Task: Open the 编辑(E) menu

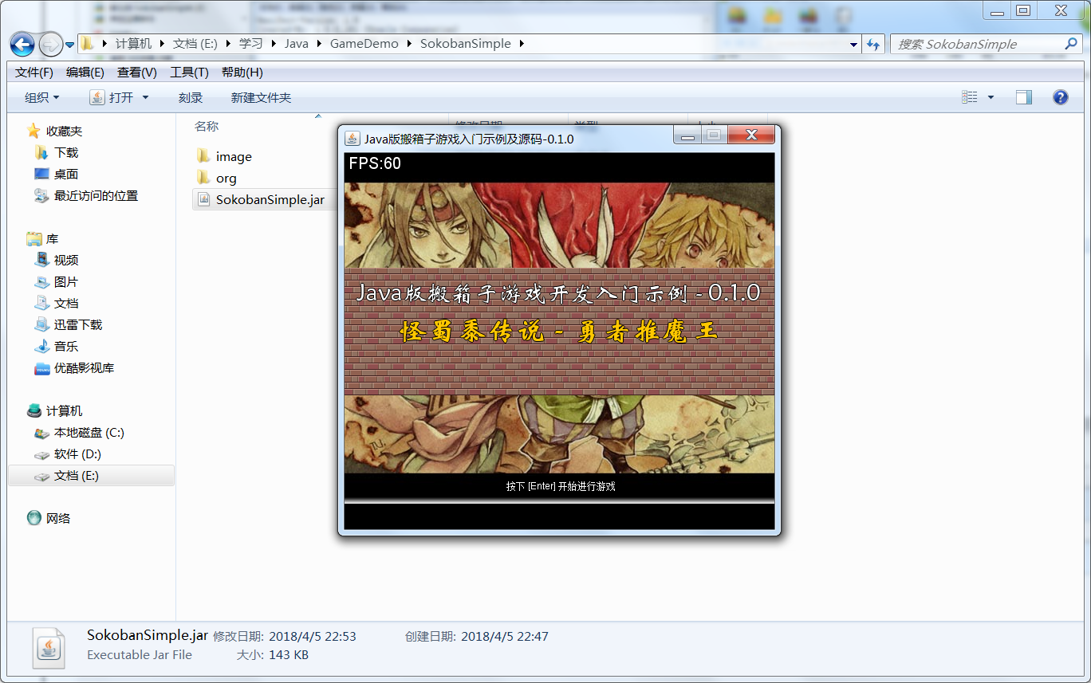Action: [85, 73]
